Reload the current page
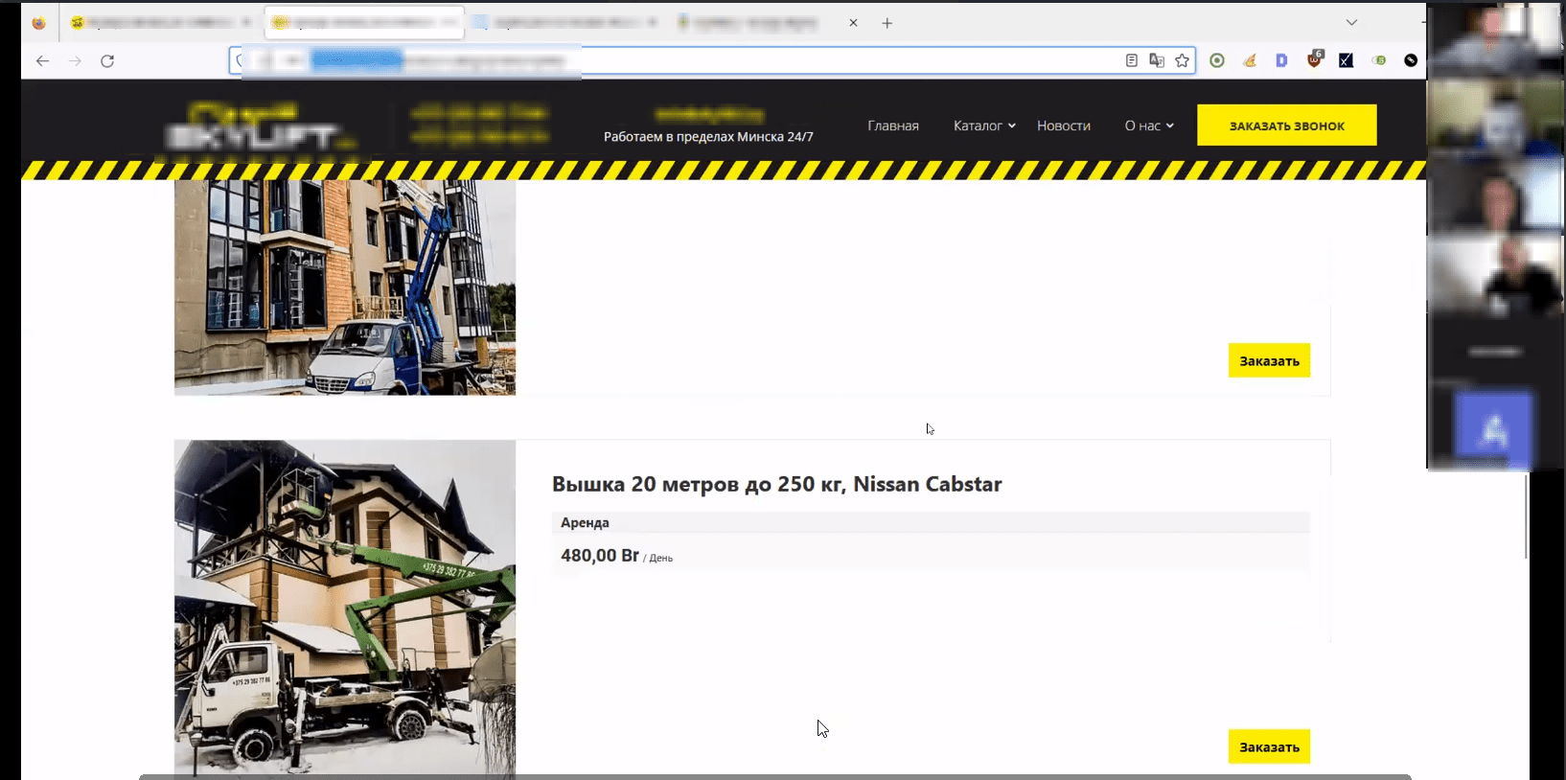The width and height of the screenshot is (1566, 780). click(107, 60)
